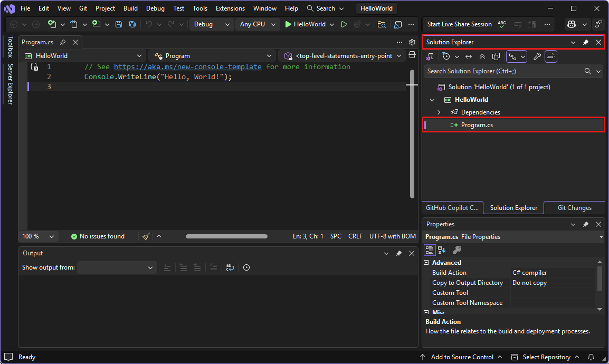Collapse All items in Solution Explorer

pos(482,56)
